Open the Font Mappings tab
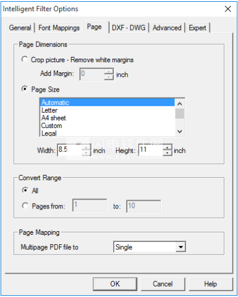 pos(59,28)
